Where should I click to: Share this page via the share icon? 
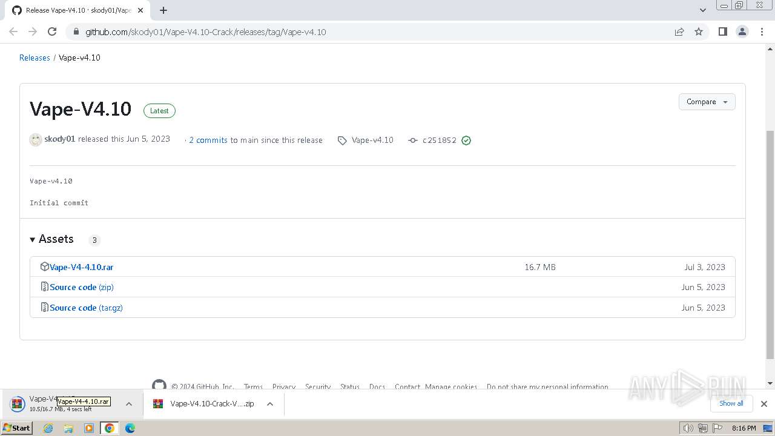click(679, 31)
